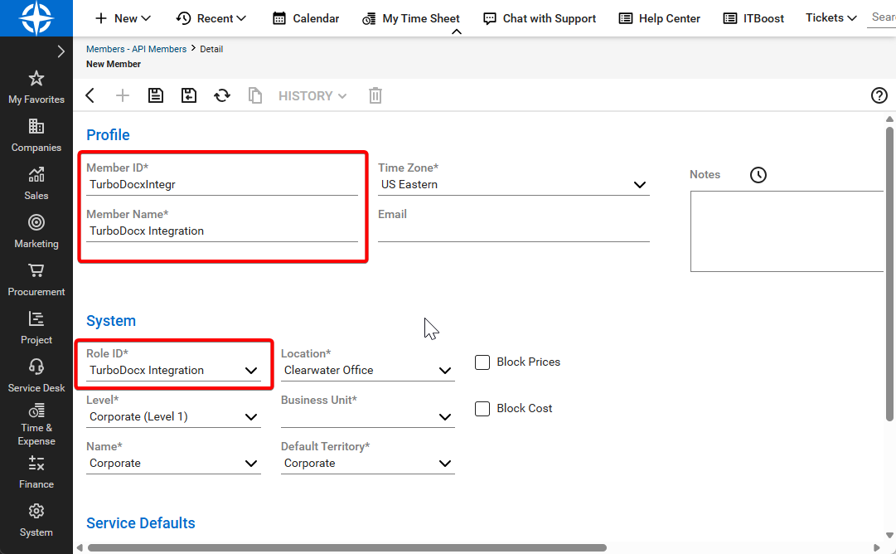Click the Save and Close icon
The image size is (896, 554).
click(x=189, y=95)
